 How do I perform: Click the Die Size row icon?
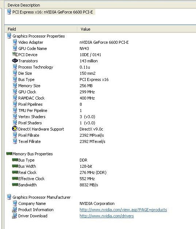(x=15, y=73)
